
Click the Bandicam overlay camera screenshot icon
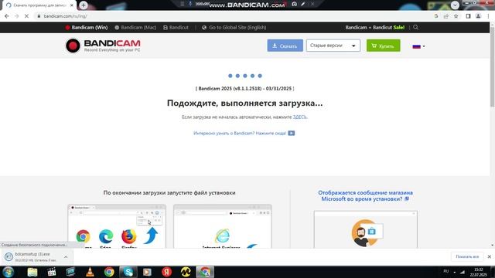pyautogui.click(x=294, y=4)
